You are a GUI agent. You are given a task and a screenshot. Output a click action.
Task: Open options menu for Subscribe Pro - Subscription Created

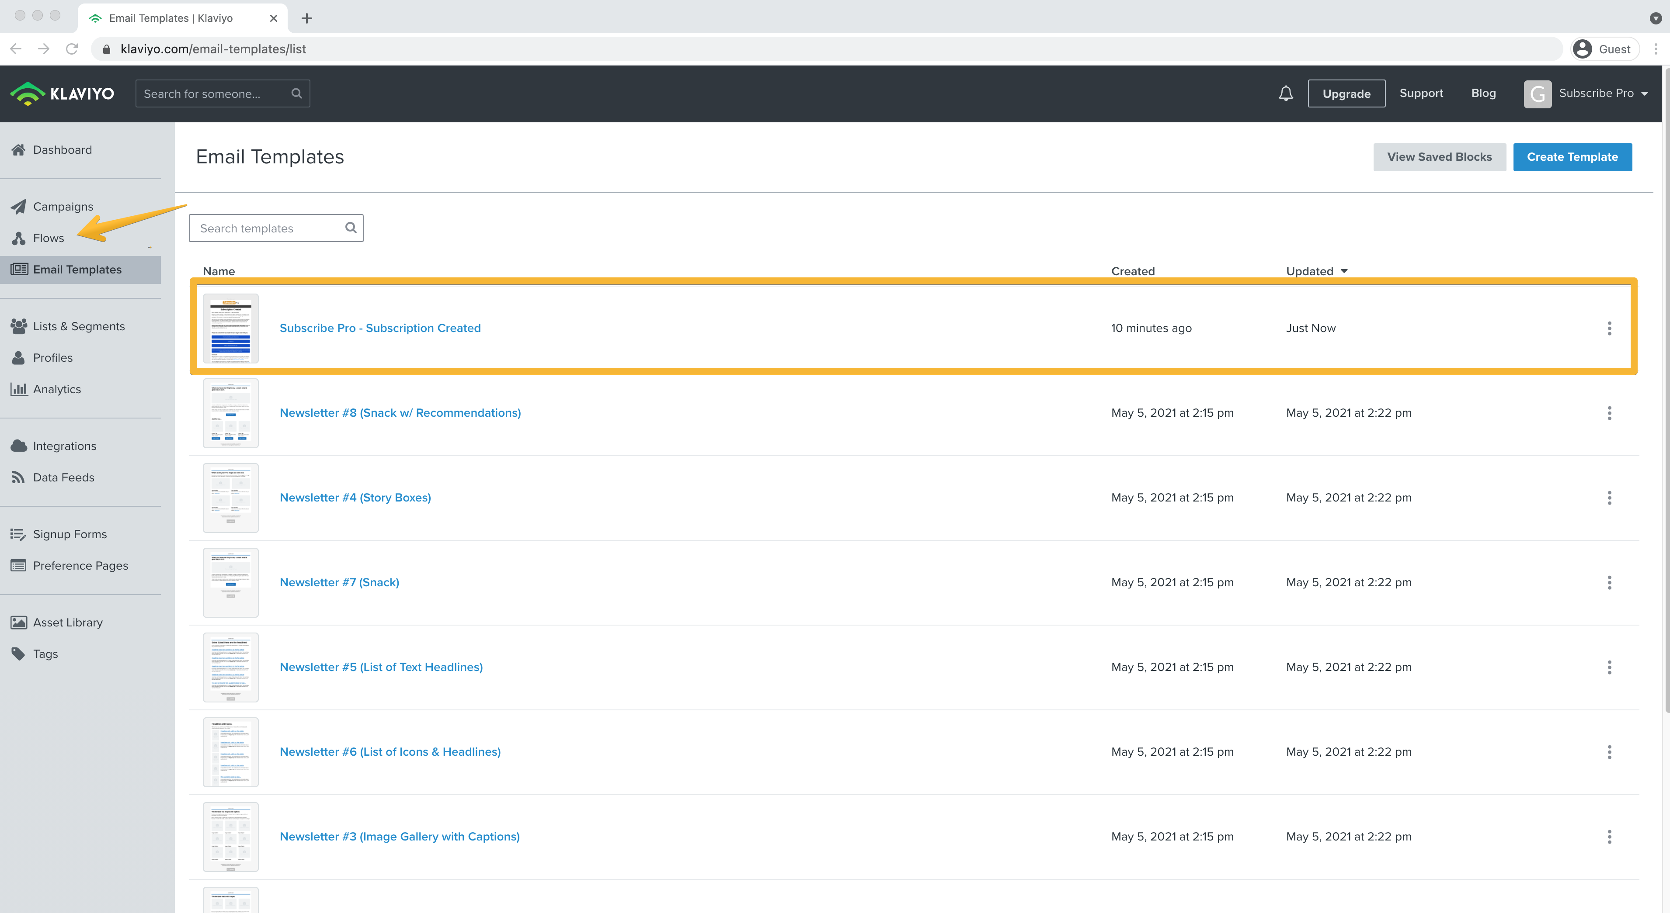point(1609,328)
